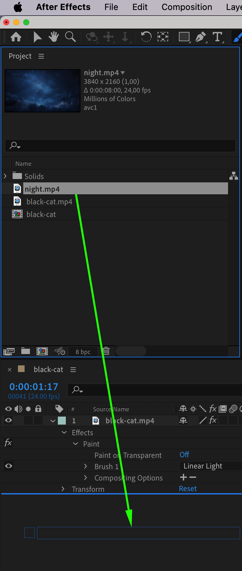The height and width of the screenshot is (571, 242).
Task: Click the Off value for Paint on Transparent
Action: [x=184, y=455]
